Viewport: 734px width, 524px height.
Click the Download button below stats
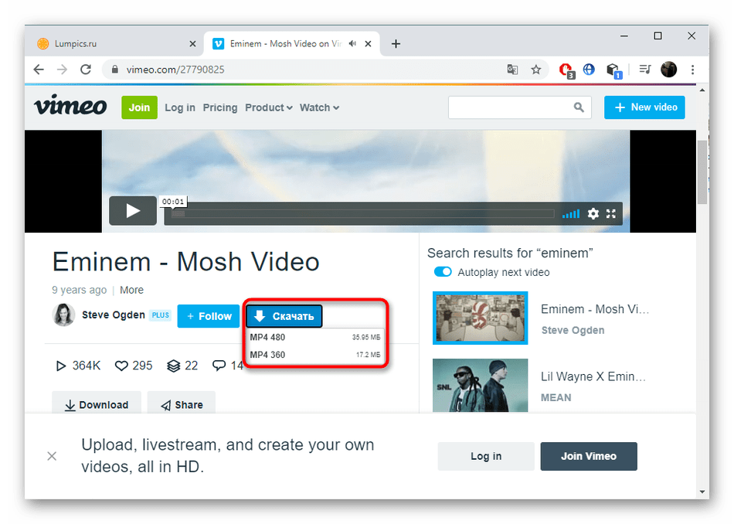click(97, 403)
